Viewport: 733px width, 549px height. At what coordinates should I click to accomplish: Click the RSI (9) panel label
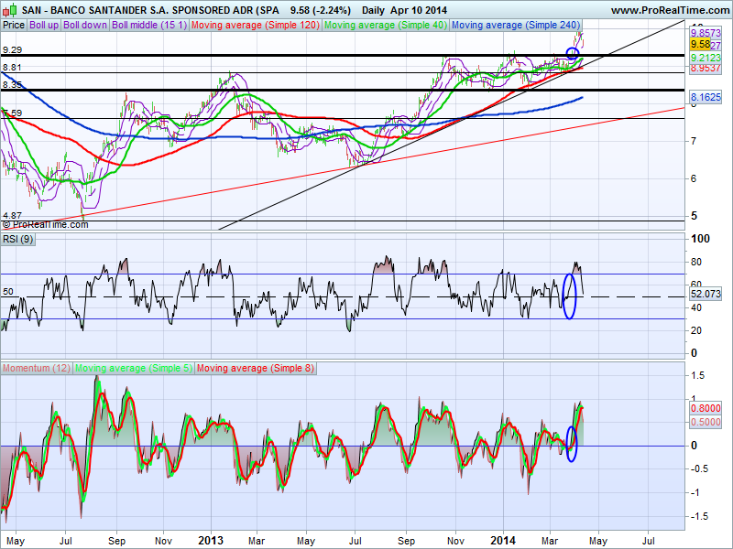click(17, 240)
